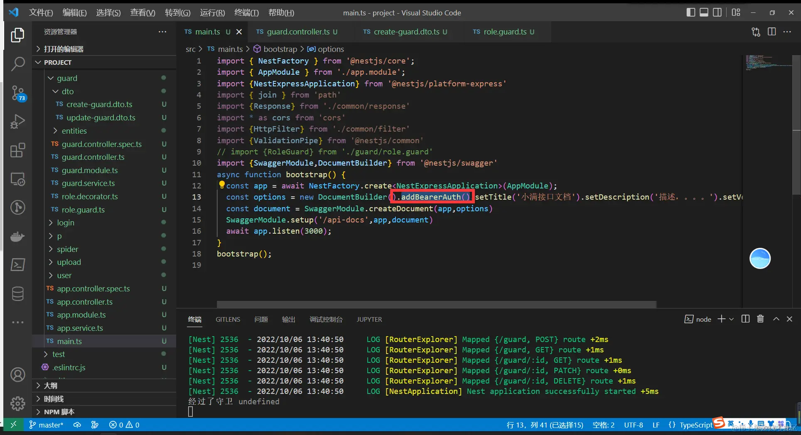Select bootstrap in the breadcrumb path

click(x=280, y=49)
